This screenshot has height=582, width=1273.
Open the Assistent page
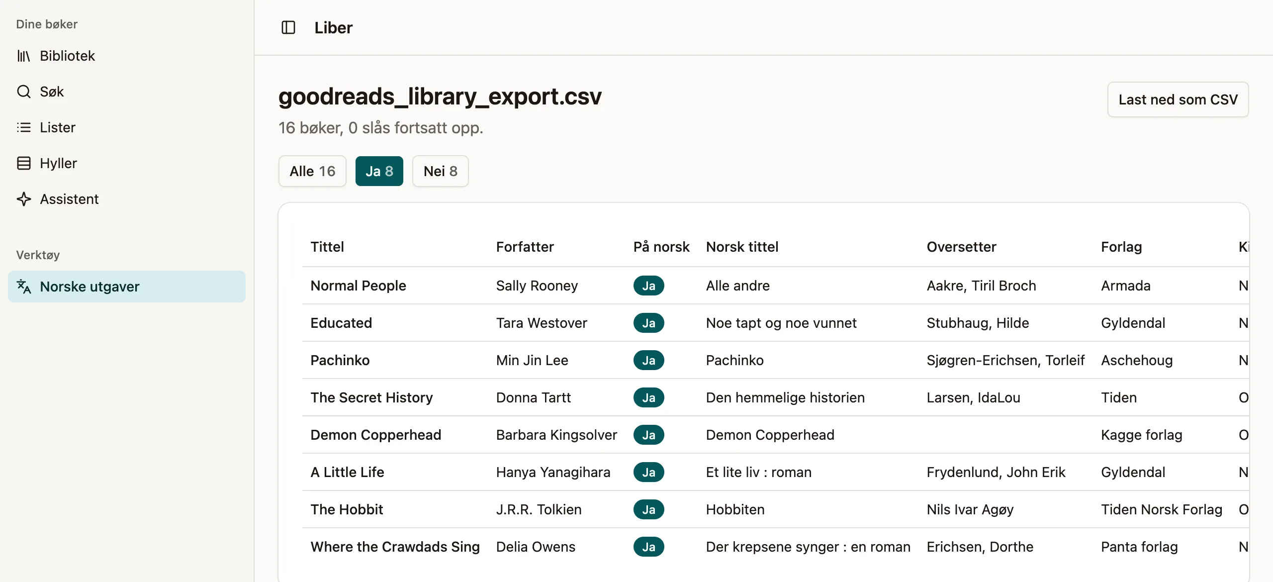tap(127, 199)
